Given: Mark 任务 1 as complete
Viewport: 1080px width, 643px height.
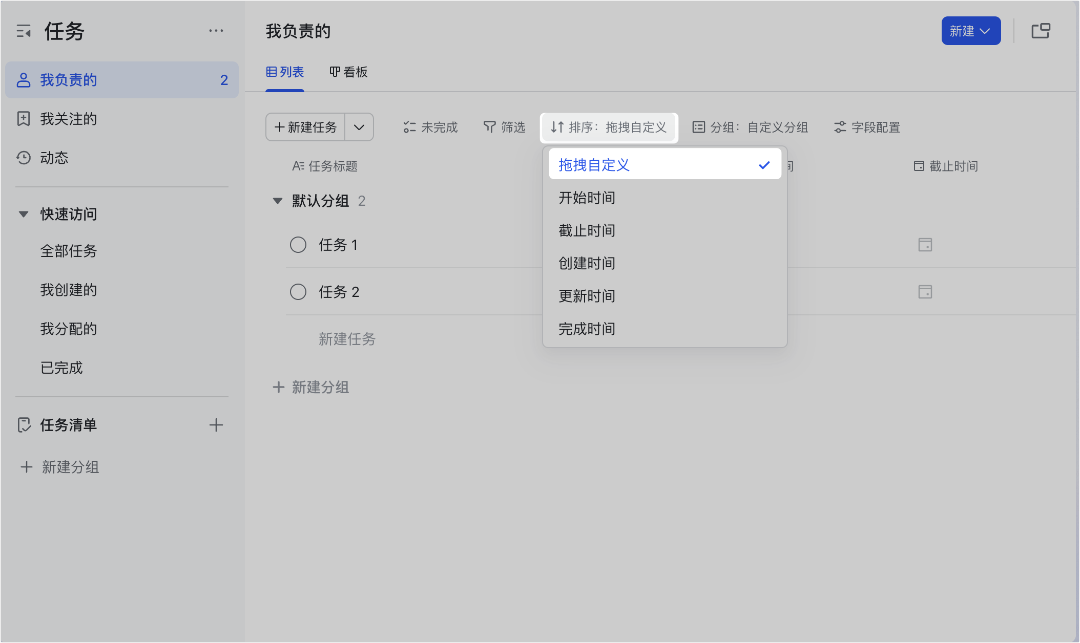Looking at the screenshot, I should [x=298, y=245].
